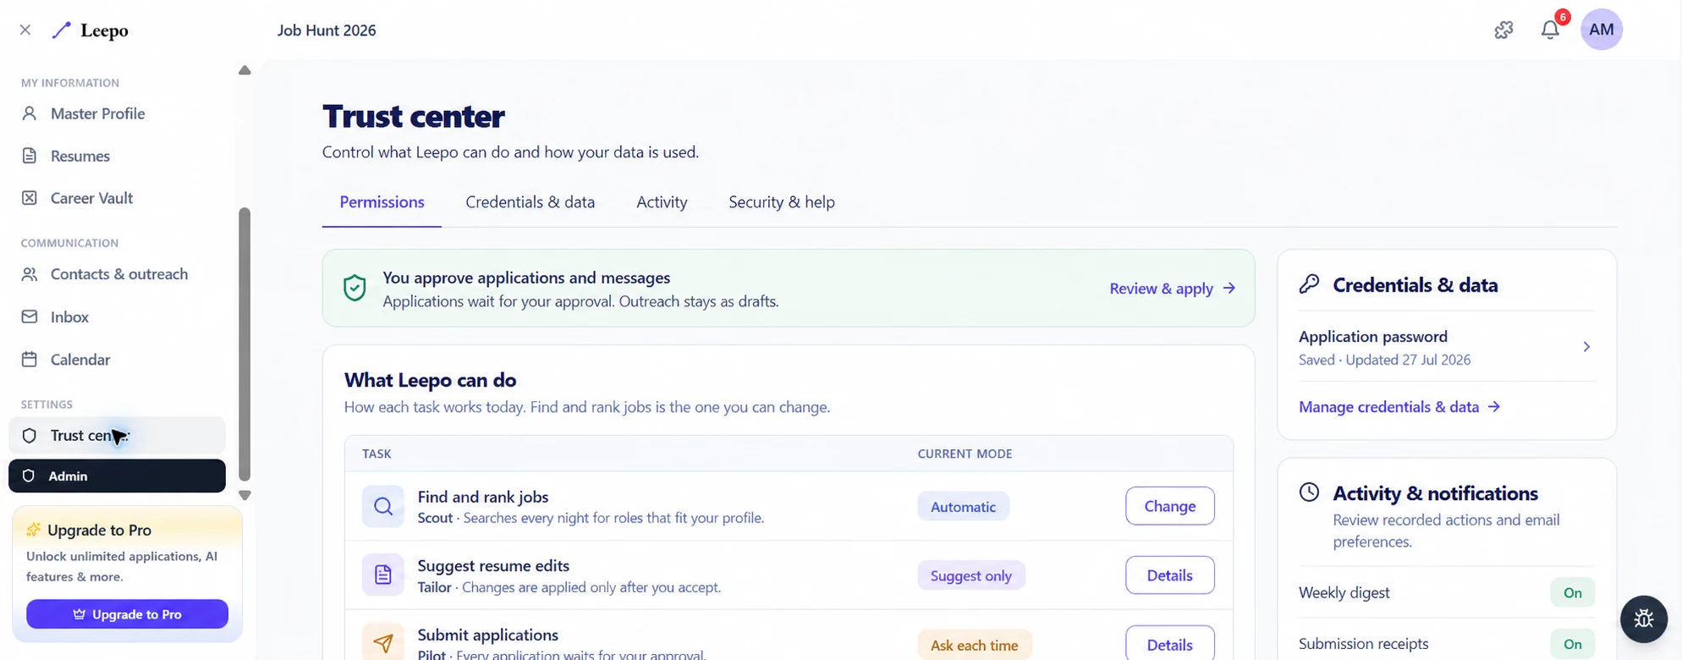Click the Trust center shield icon
This screenshot has width=1682, height=660.
[x=30, y=436]
